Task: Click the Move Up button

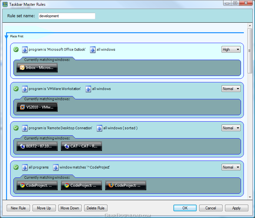Action: 44,208
